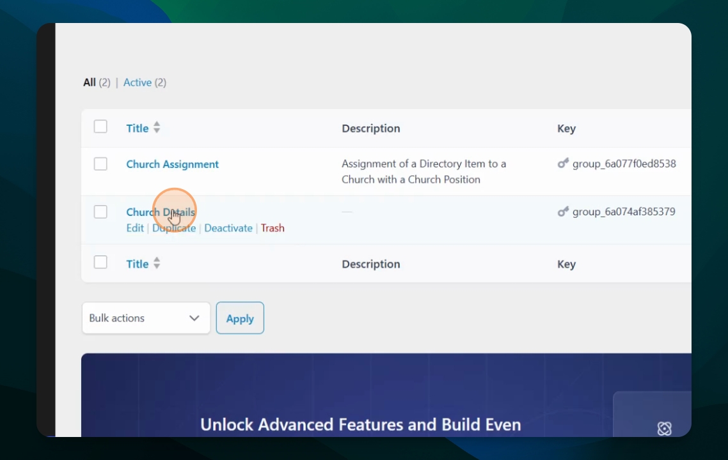This screenshot has height=460, width=728.
Task: Open the Church Details field group
Action: pyautogui.click(x=161, y=212)
